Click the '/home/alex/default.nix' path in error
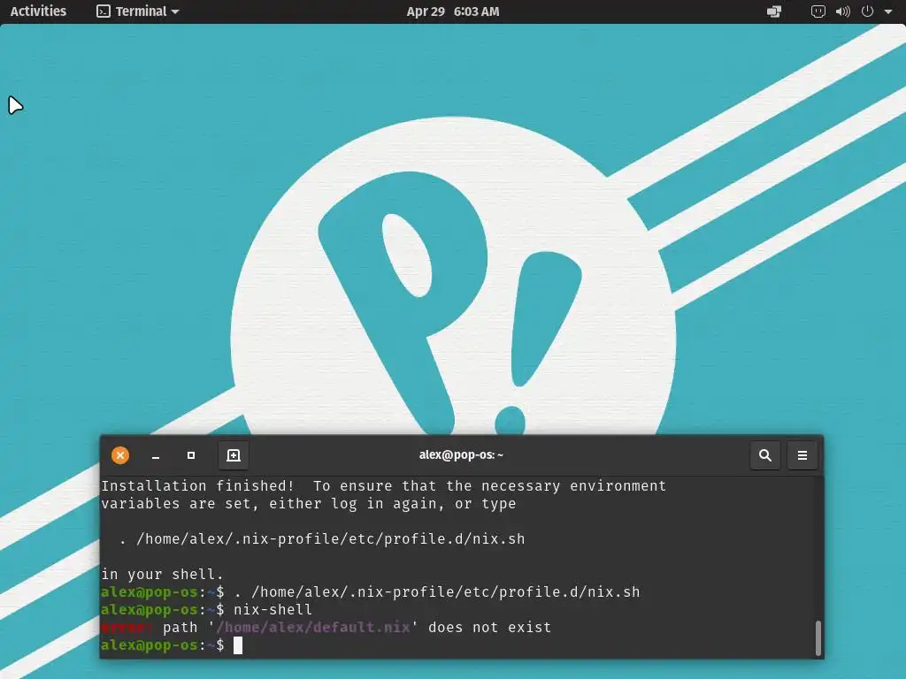906x679 pixels. point(312,628)
